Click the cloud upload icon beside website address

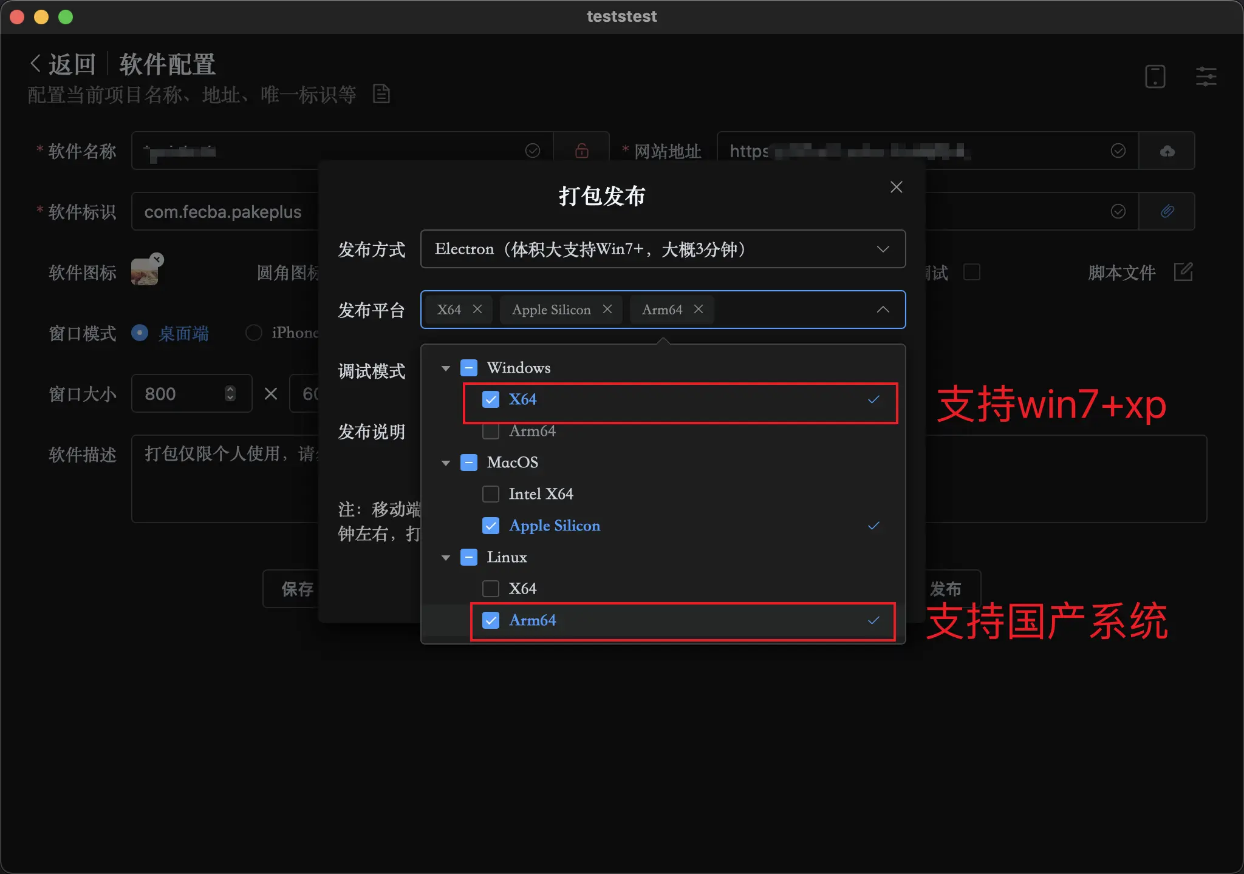click(1167, 151)
